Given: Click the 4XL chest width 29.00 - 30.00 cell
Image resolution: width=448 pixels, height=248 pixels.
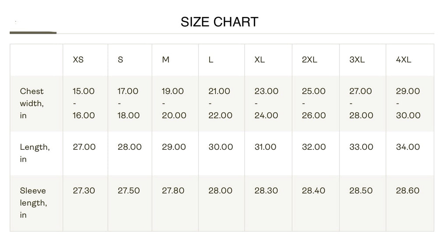Looking at the screenshot, I should 408,103.
